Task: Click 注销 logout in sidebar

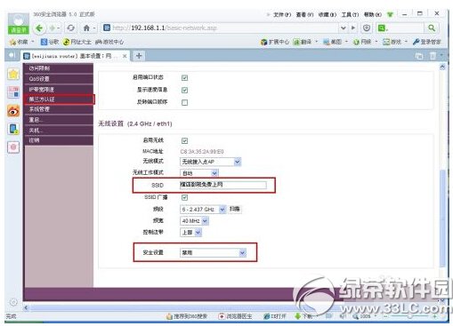Action: (x=59, y=140)
